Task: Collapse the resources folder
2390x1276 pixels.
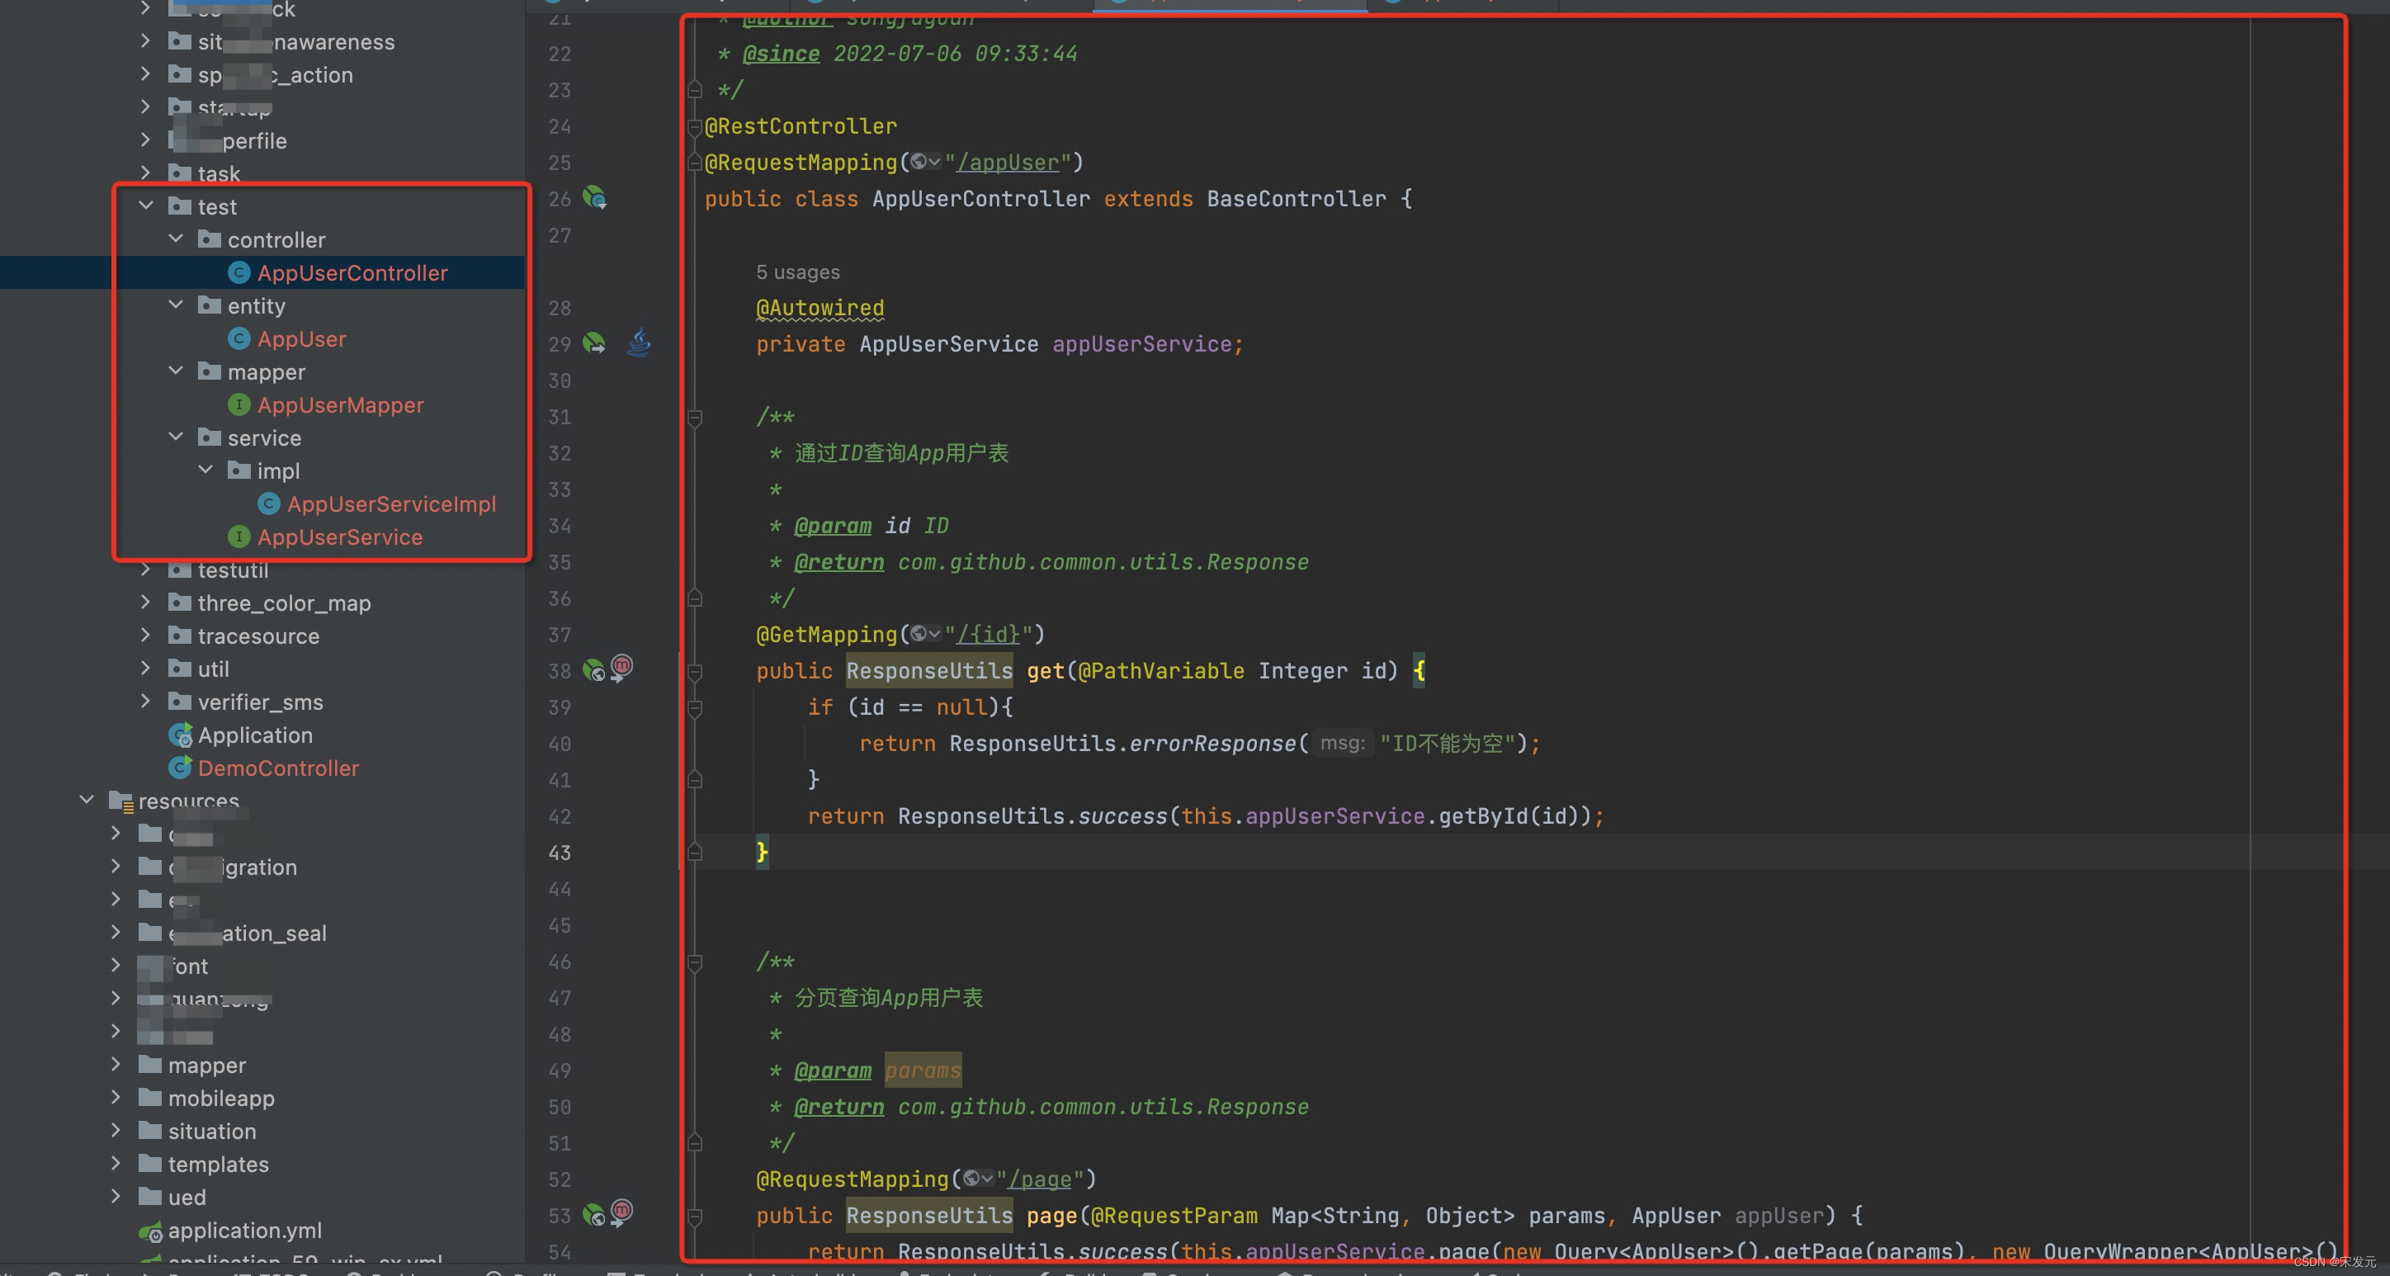Action: coord(87,799)
